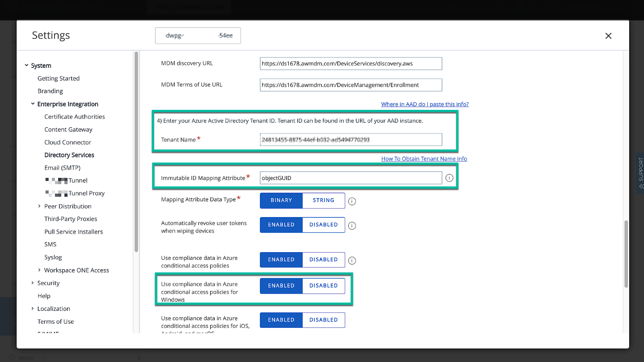Open the Support side tab

pos(640,173)
